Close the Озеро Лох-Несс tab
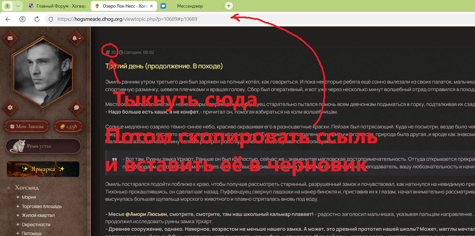Screen dimensions: 475x236 click(151, 6)
